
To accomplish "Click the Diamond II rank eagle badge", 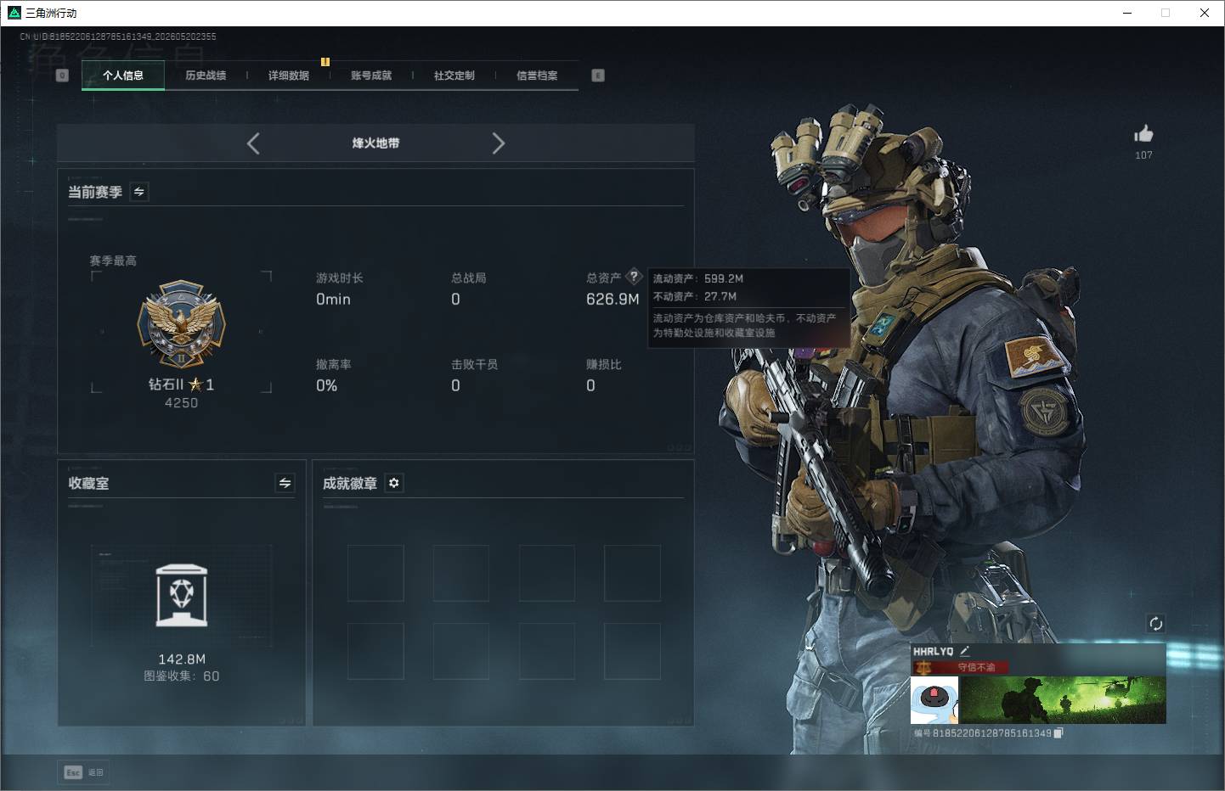I will 182,325.
